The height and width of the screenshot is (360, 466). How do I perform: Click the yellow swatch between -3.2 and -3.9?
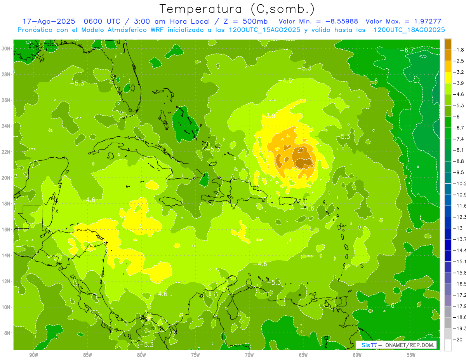tap(448, 78)
